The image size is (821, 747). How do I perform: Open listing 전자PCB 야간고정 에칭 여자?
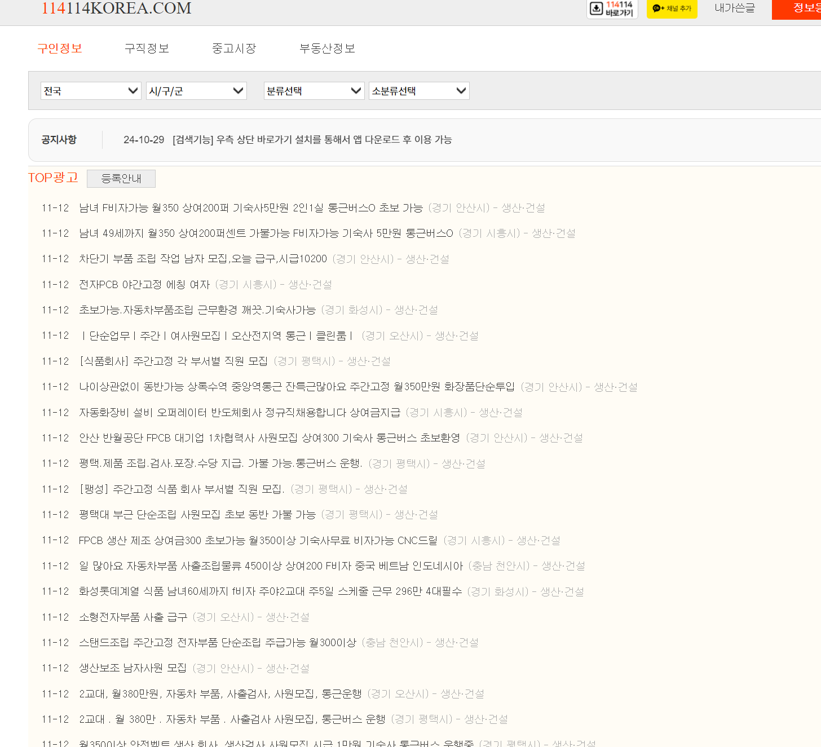[x=144, y=285]
